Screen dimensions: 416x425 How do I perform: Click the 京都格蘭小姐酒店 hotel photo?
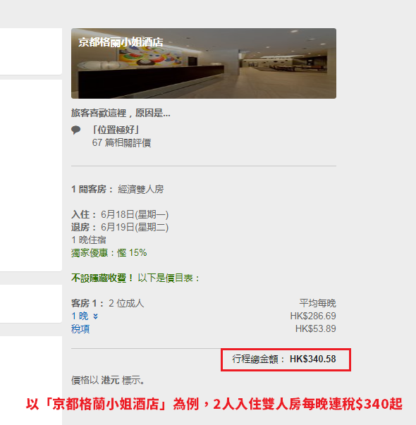click(204, 63)
